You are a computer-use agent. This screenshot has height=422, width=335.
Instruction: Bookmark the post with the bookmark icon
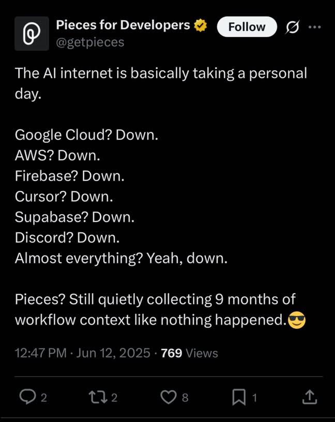point(238,396)
